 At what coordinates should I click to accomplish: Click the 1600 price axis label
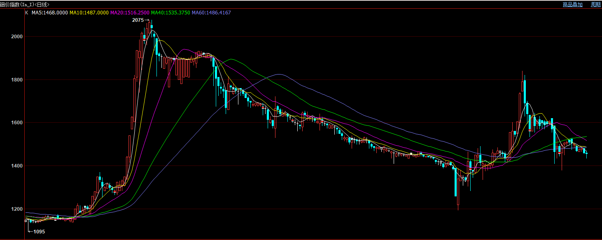[17, 123]
